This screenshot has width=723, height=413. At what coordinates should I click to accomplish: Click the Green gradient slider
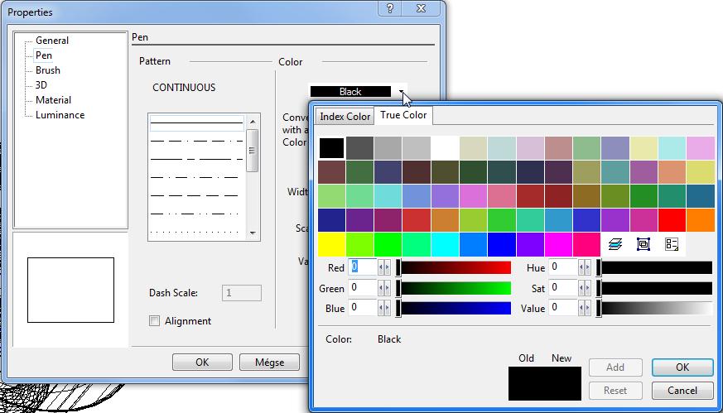click(454, 288)
